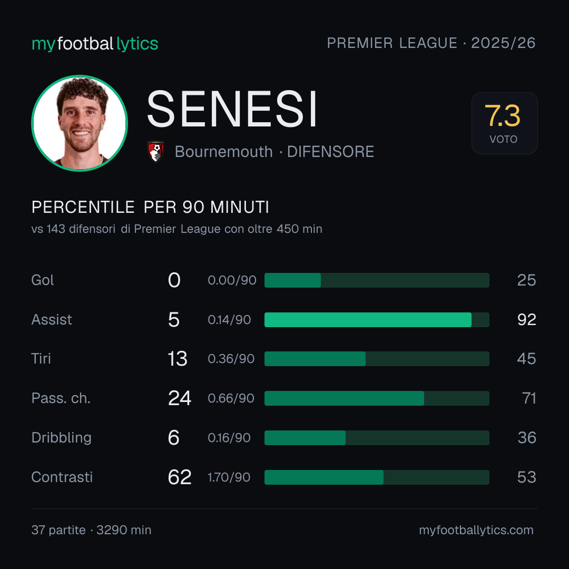Click the myfootballytics logo
This screenshot has height=569, width=569.
tap(95, 44)
